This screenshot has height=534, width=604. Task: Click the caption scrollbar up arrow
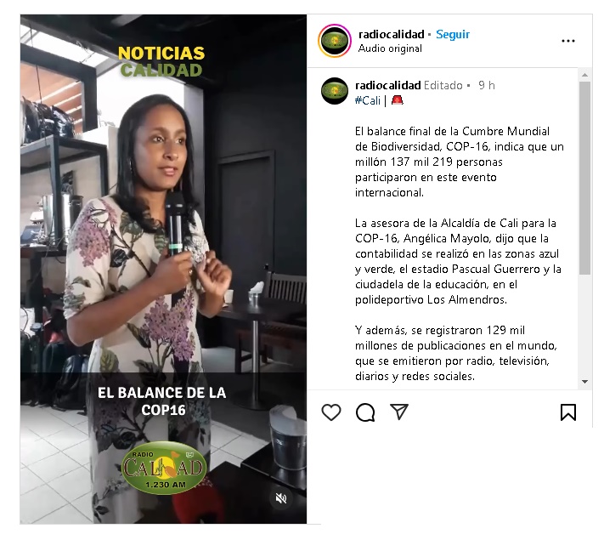[584, 75]
